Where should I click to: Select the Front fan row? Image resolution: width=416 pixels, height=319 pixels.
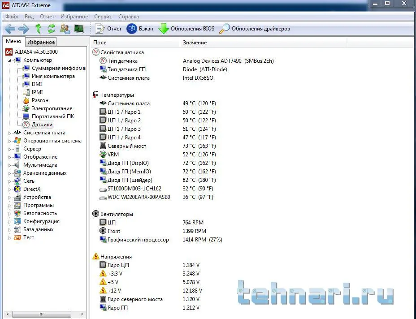coord(152,231)
